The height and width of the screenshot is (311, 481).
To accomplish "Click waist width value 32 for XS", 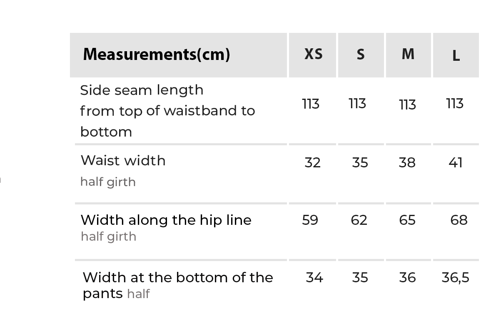I will [x=313, y=162].
